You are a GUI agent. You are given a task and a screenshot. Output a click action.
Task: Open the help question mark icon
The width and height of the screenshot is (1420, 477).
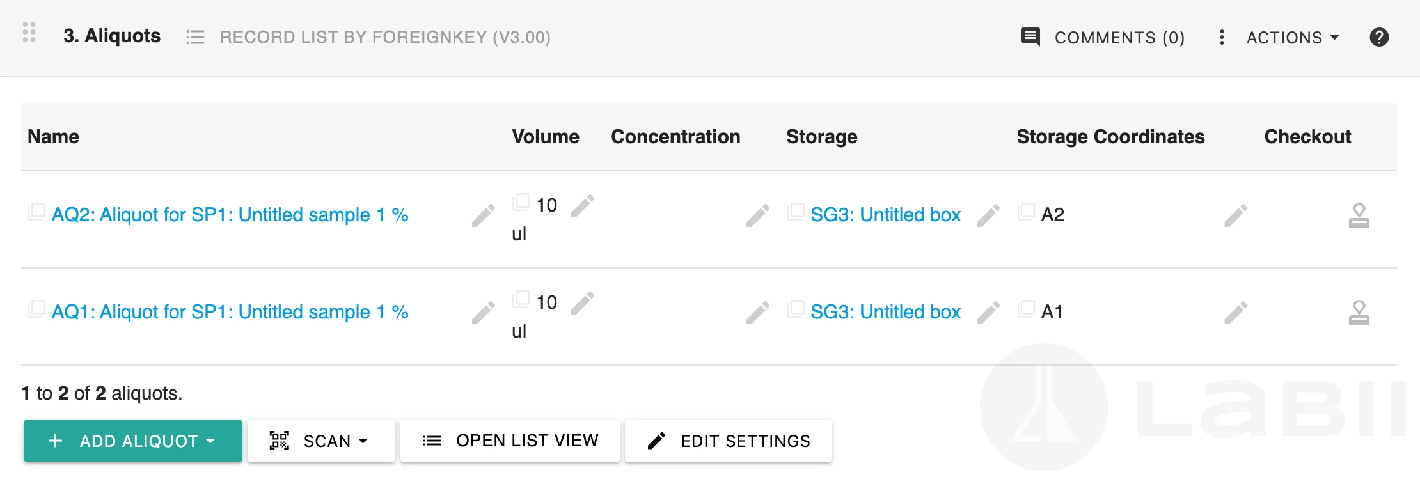1379,37
